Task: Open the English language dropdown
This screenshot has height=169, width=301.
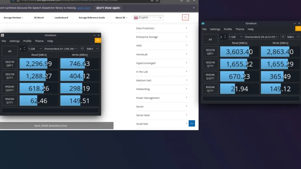Action: pos(148,18)
